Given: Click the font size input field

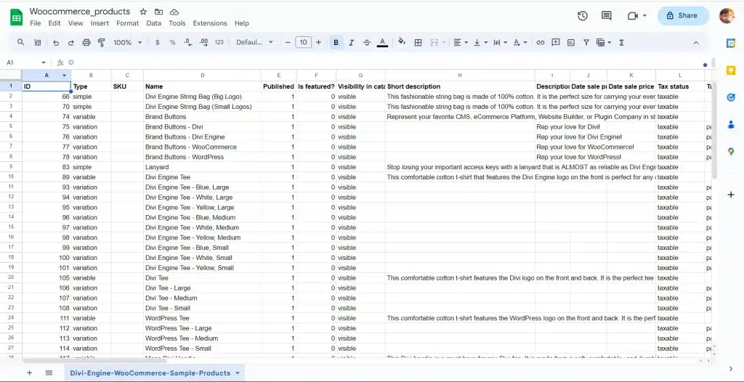Looking at the screenshot, I should point(303,43).
